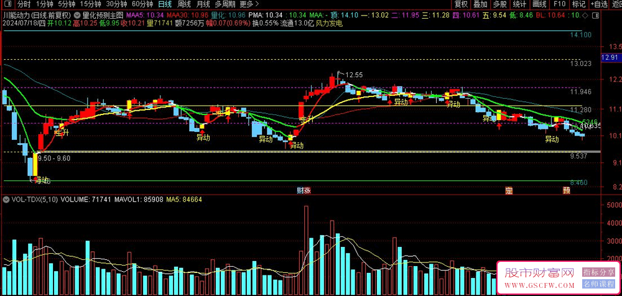Click the 指标分享 banner button
622x296 pixels.
click(598, 272)
